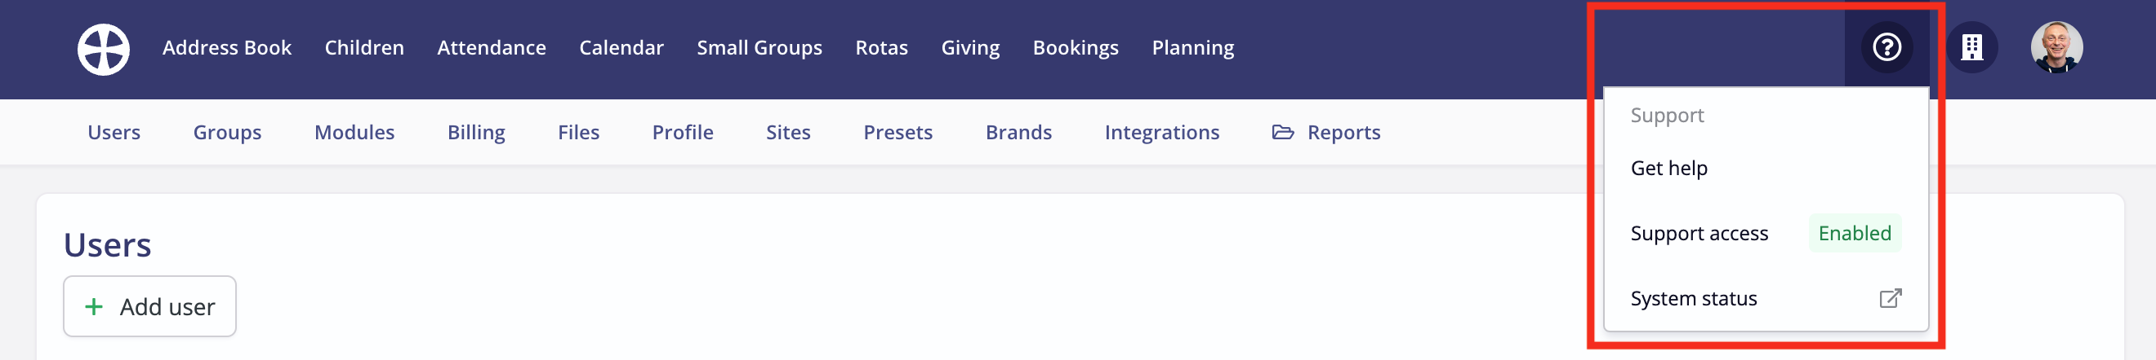Click the external link icon beside System status
This screenshot has height=360, width=2156.
(x=1890, y=298)
